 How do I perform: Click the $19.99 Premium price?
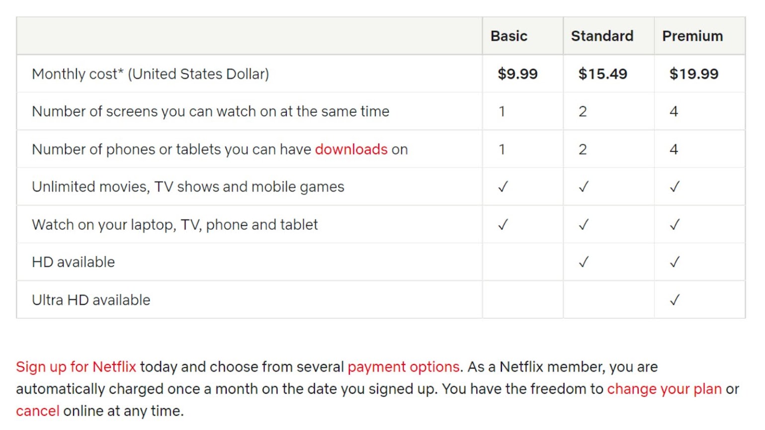click(x=694, y=74)
